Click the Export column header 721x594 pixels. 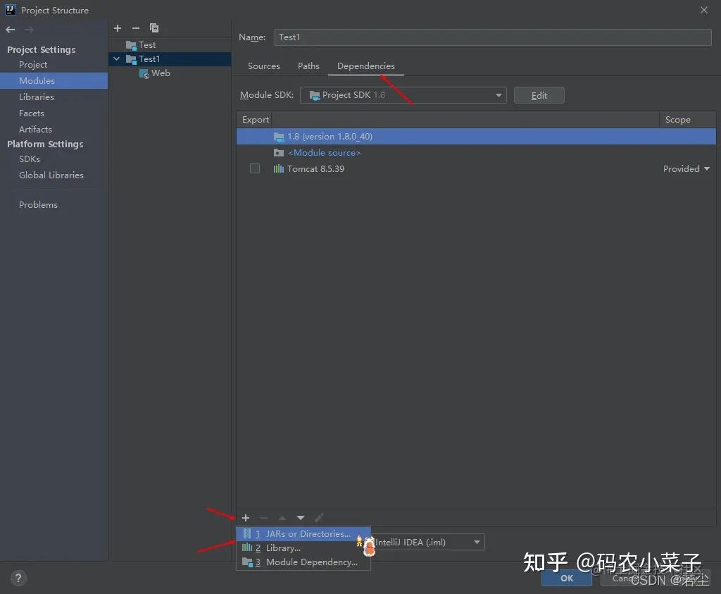[x=255, y=120]
